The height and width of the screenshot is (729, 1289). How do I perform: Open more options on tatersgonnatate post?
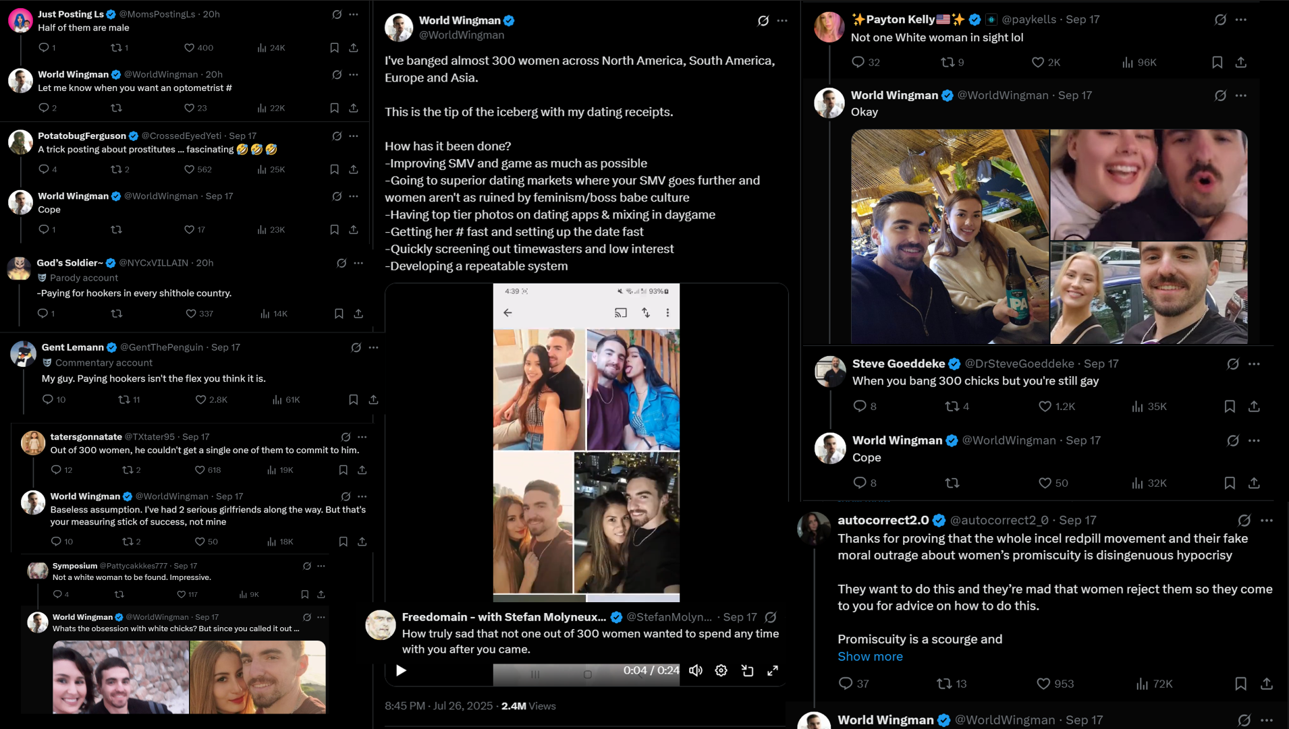coord(362,437)
